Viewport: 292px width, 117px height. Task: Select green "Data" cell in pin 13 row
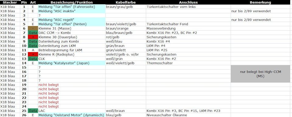33,59
